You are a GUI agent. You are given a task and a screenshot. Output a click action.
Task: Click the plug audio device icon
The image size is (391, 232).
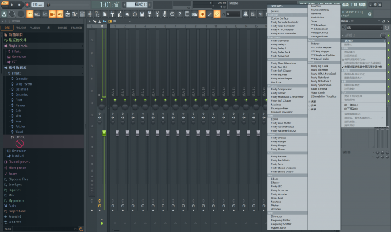(x=112, y=14)
